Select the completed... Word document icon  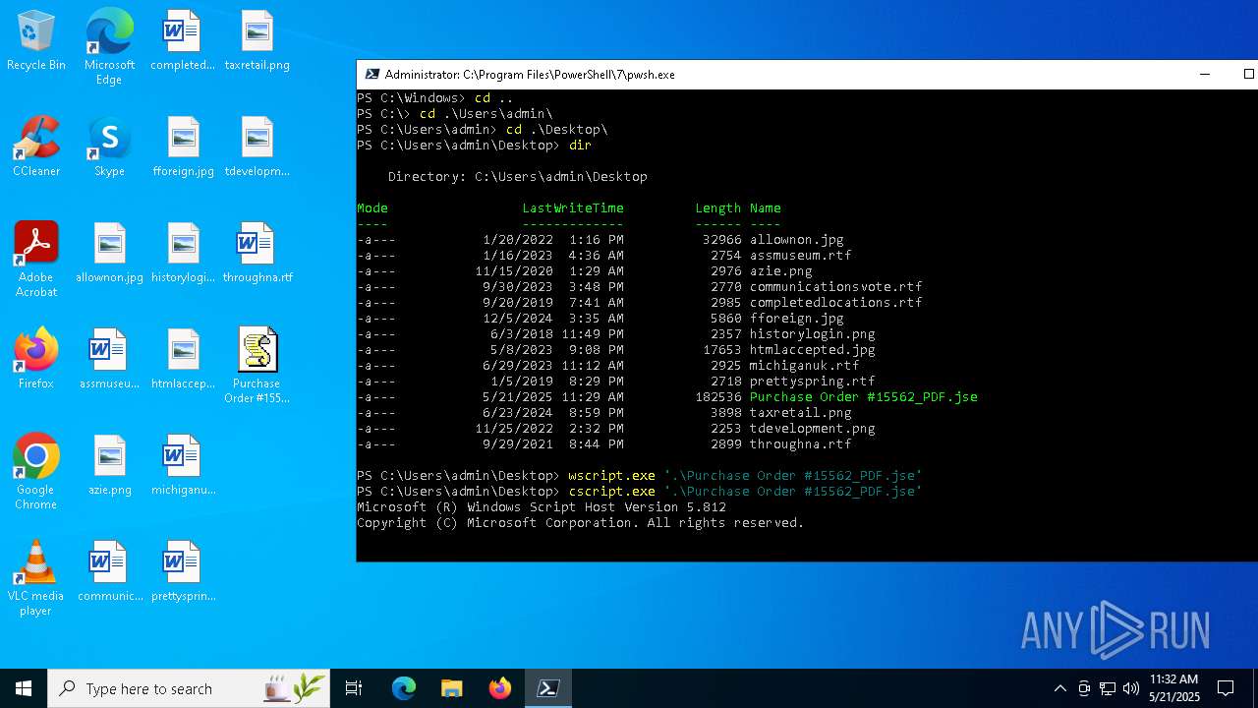pyautogui.click(x=183, y=41)
